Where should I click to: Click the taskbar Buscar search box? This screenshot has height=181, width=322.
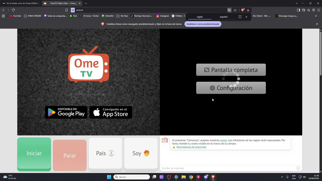pos(132,177)
